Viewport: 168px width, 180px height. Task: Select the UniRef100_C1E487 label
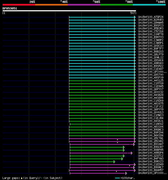pyautogui.click(x=151, y=69)
